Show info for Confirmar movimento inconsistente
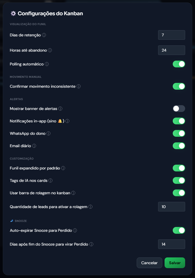 tap(79, 86)
